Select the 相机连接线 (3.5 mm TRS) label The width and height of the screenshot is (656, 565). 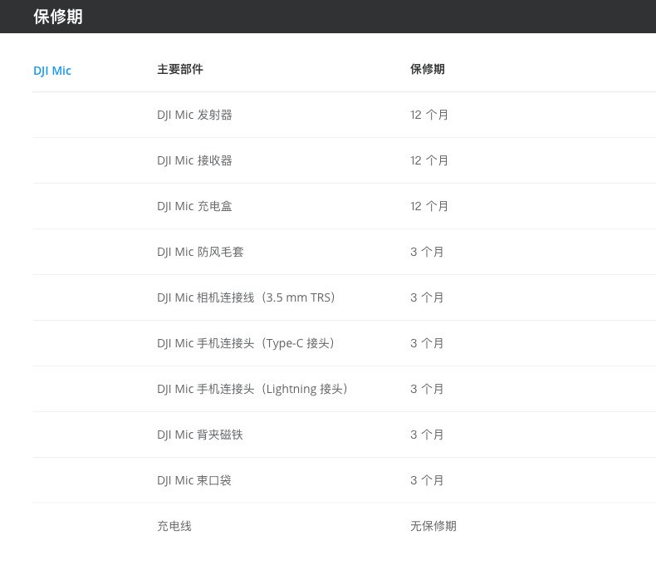point(247,297)
